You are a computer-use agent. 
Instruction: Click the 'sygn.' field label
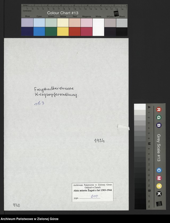[76, 198]
